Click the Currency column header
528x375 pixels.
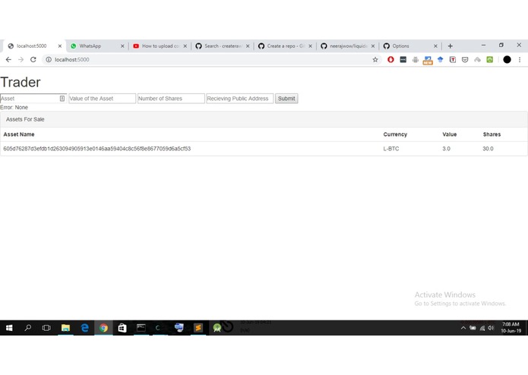[x=395, y=134]
